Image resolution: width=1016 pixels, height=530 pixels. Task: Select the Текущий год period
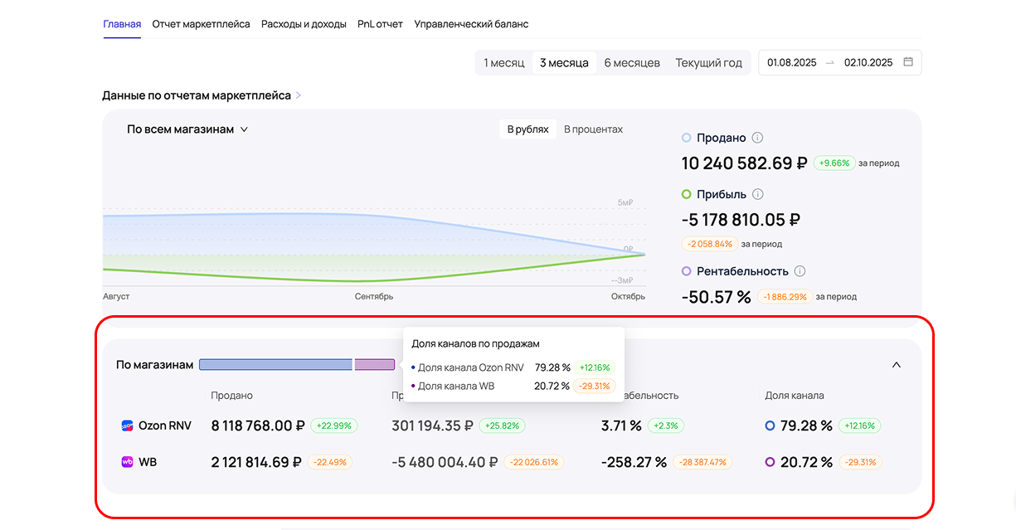pyautogui.click(x=708, y=63)
